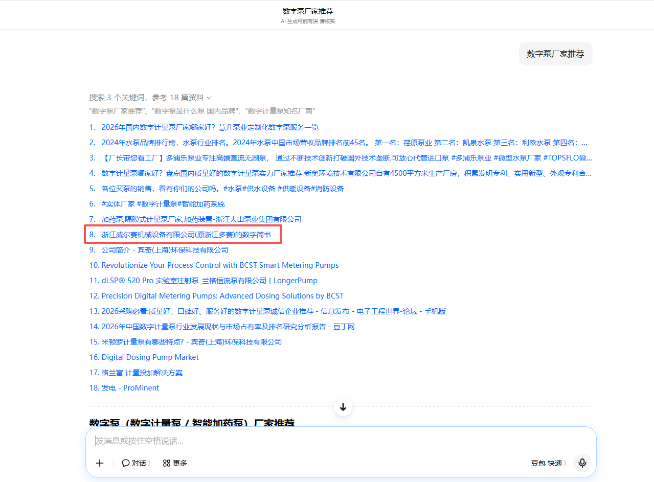Open link for 浙江大山泵业集团有限公司
The height and width of the screenshot is (482, 654).
click(x=201, y=219)
